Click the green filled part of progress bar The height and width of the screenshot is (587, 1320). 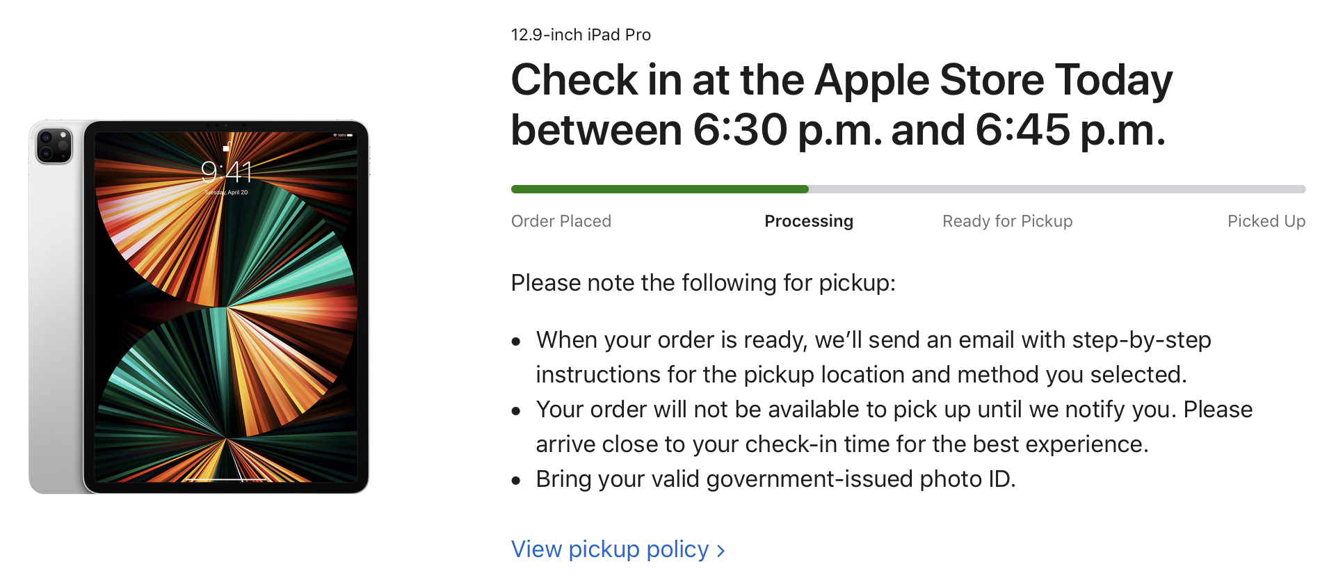[x=660, y=189]
